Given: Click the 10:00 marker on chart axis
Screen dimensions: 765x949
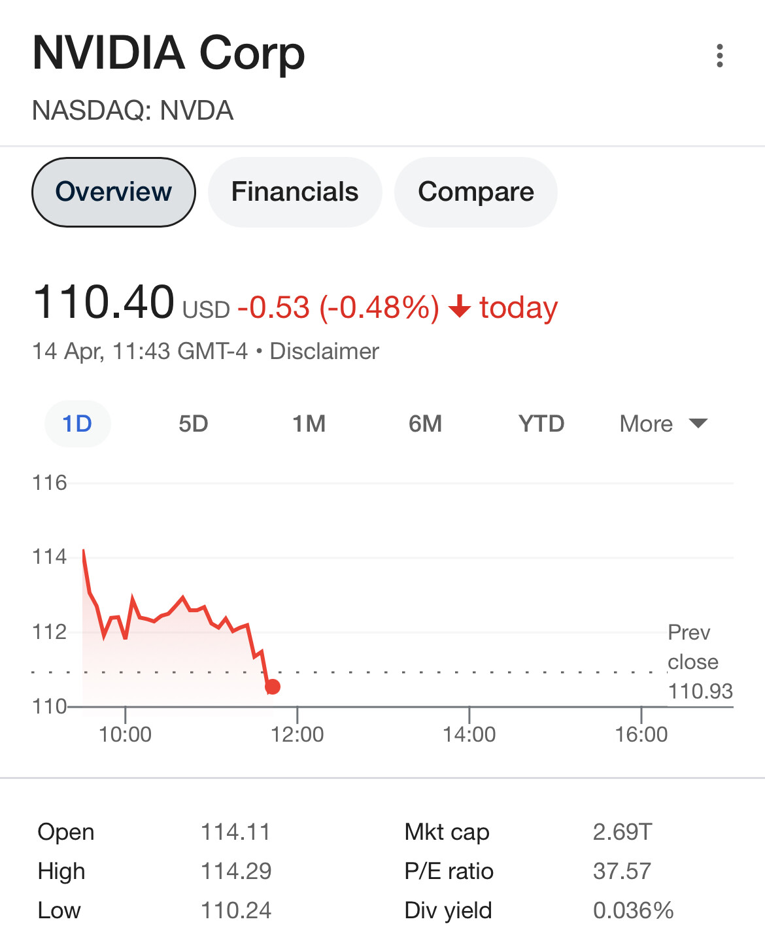Looking at the screenshot, I should (125, 734).
